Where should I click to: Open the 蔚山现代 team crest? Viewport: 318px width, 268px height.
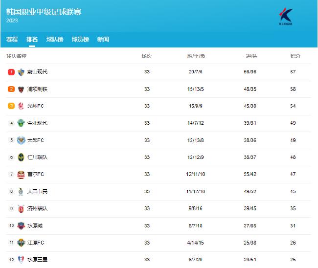coord(21,72)
